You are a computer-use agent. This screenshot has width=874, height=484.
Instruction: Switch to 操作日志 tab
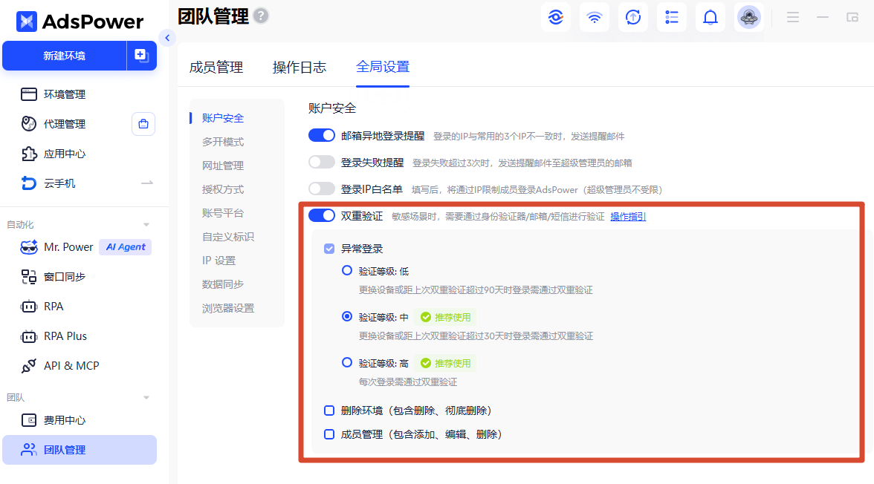click(300, 68)
